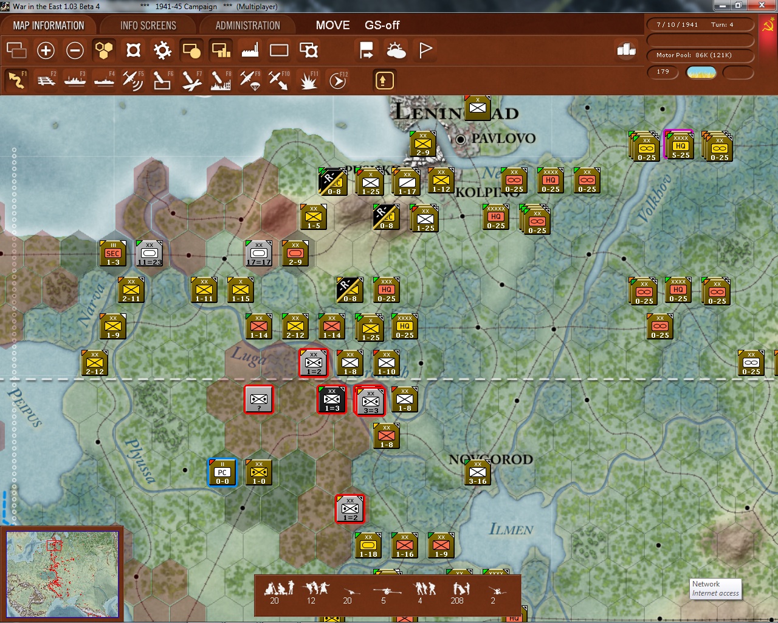
Task: Open the ADMINISTRATION tab
Action: 247,26
